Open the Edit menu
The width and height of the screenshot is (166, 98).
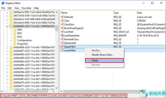coord(9,8)
